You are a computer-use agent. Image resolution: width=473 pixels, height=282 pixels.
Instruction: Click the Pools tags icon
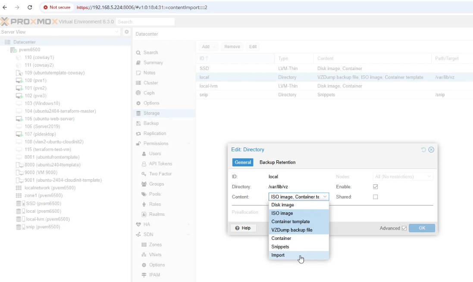coord(144,194)
